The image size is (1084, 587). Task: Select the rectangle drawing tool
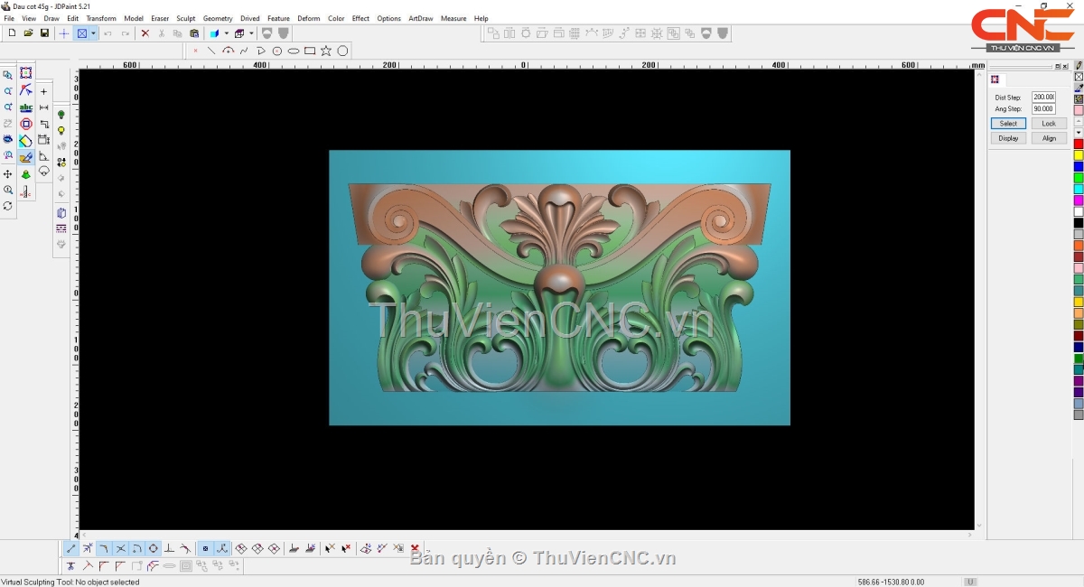tap(310, 51)
